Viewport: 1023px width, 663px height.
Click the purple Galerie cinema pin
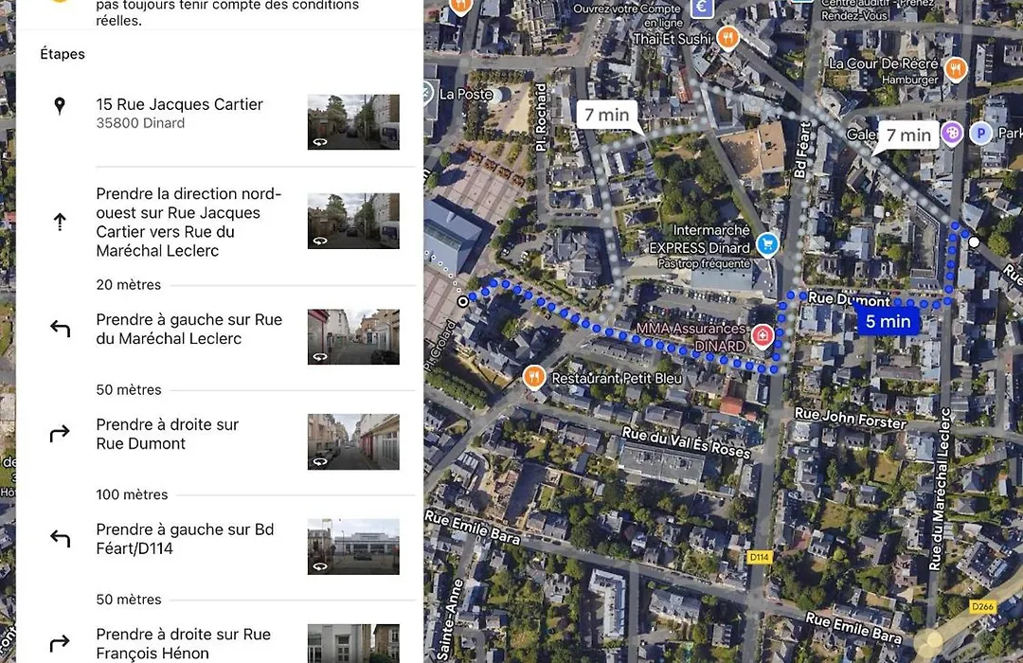coord(952,134)
